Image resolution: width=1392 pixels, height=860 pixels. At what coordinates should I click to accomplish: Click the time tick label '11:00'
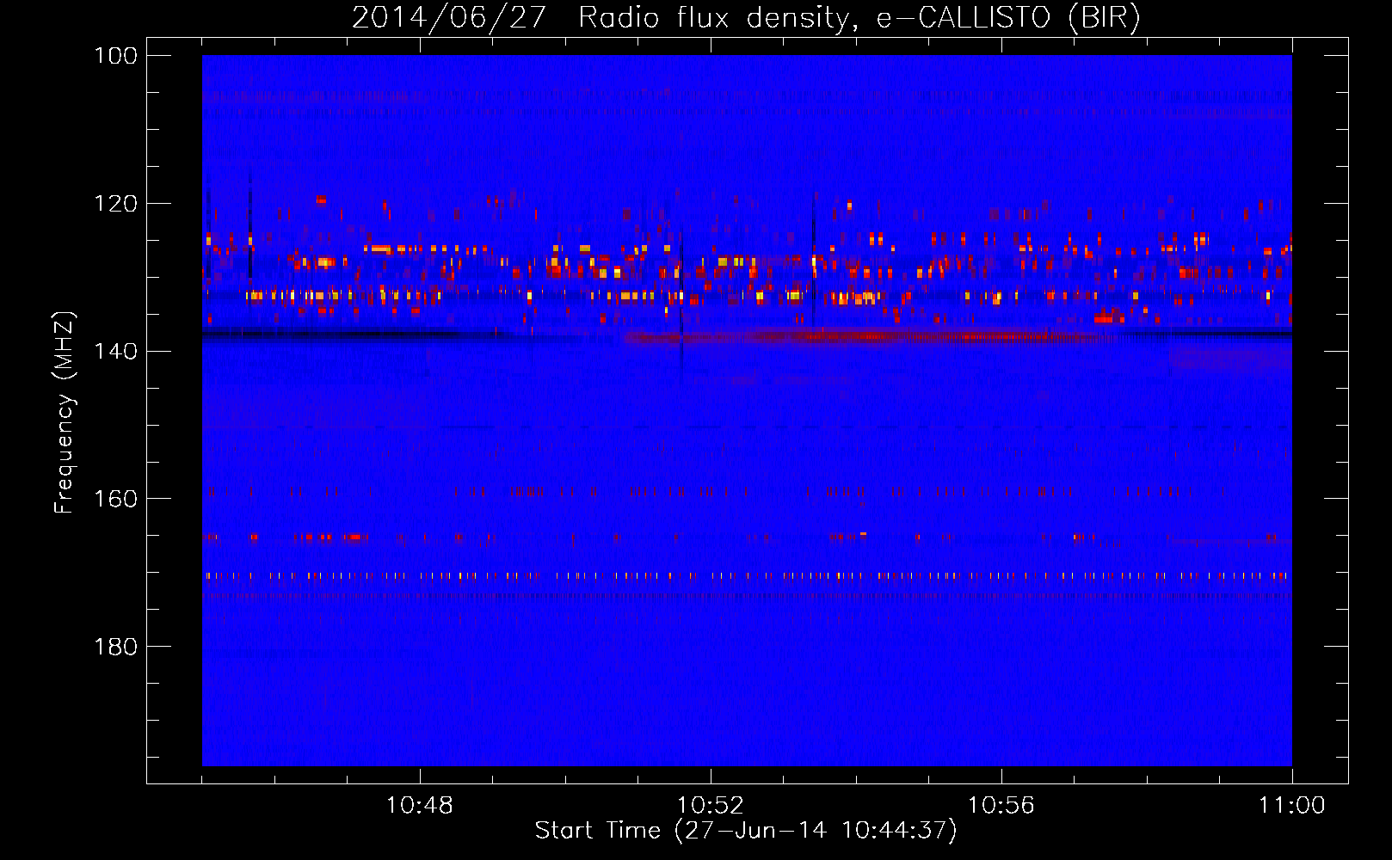point(1292,806)
